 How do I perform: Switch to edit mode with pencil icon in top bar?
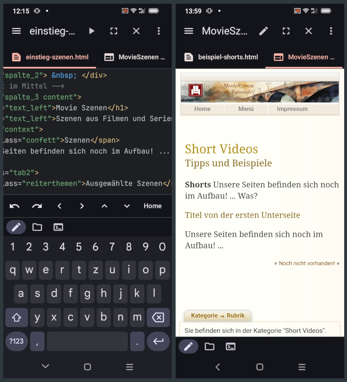point(264,31)
